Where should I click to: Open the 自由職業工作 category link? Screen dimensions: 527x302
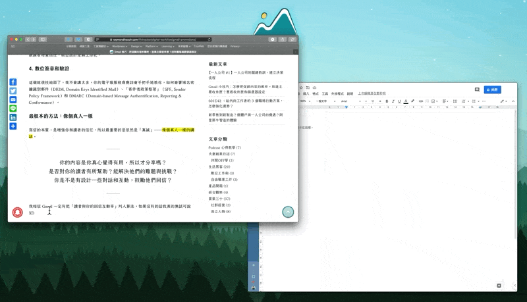tap(224, 179)
